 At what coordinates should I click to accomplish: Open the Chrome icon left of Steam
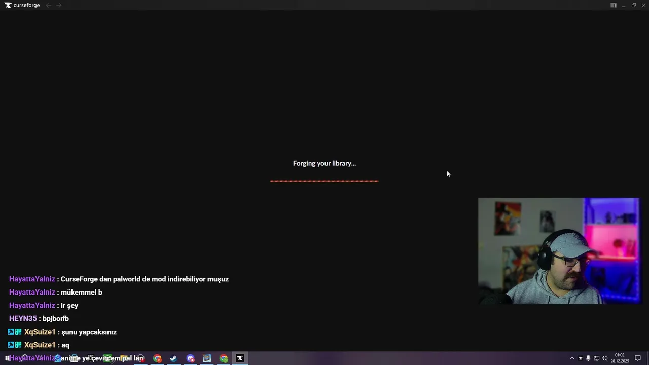157,358
